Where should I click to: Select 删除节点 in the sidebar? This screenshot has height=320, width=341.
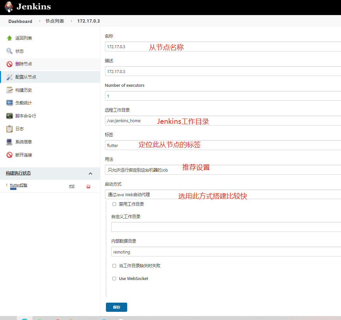coord(24,64)
